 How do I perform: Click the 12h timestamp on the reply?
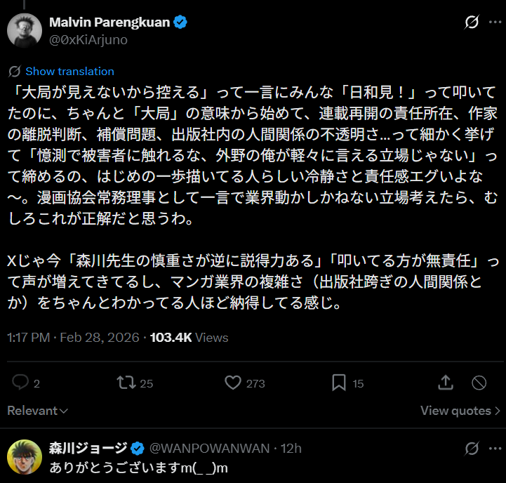[x=291, y=449]
